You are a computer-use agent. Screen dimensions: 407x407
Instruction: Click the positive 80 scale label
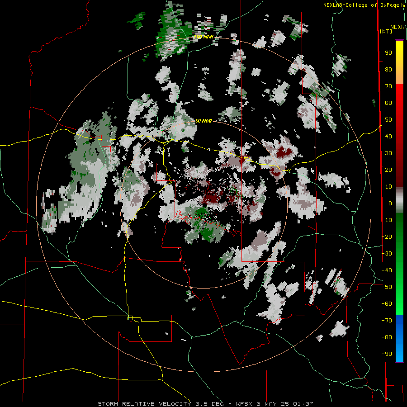tap(388, 70)
